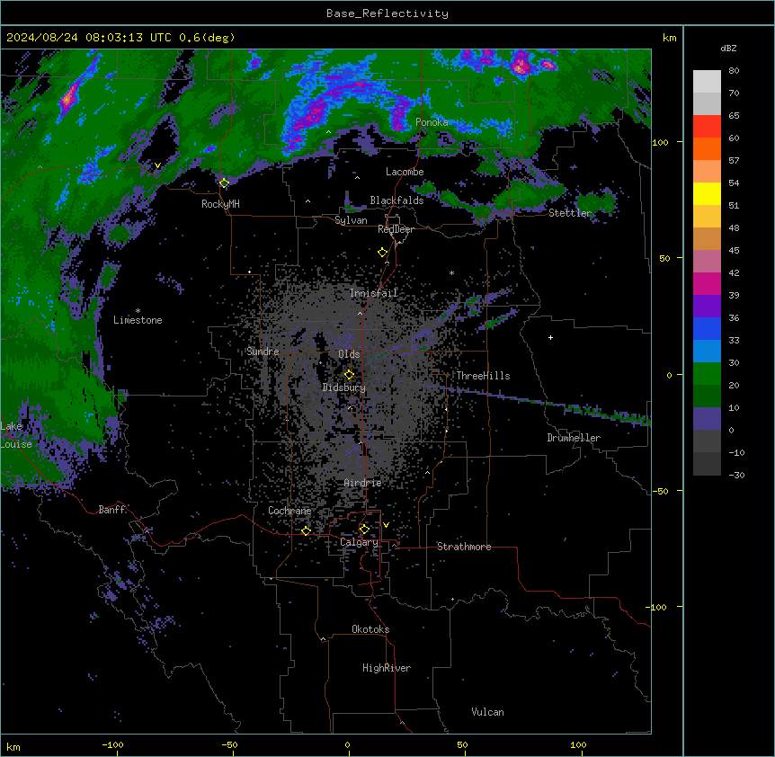Viewport: 775px width, 757px height.
Task: Click the Airdrie city label
Action: [x=363, y=483]
